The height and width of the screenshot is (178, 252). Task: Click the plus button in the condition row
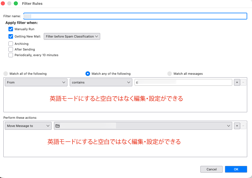coord(237,82)
